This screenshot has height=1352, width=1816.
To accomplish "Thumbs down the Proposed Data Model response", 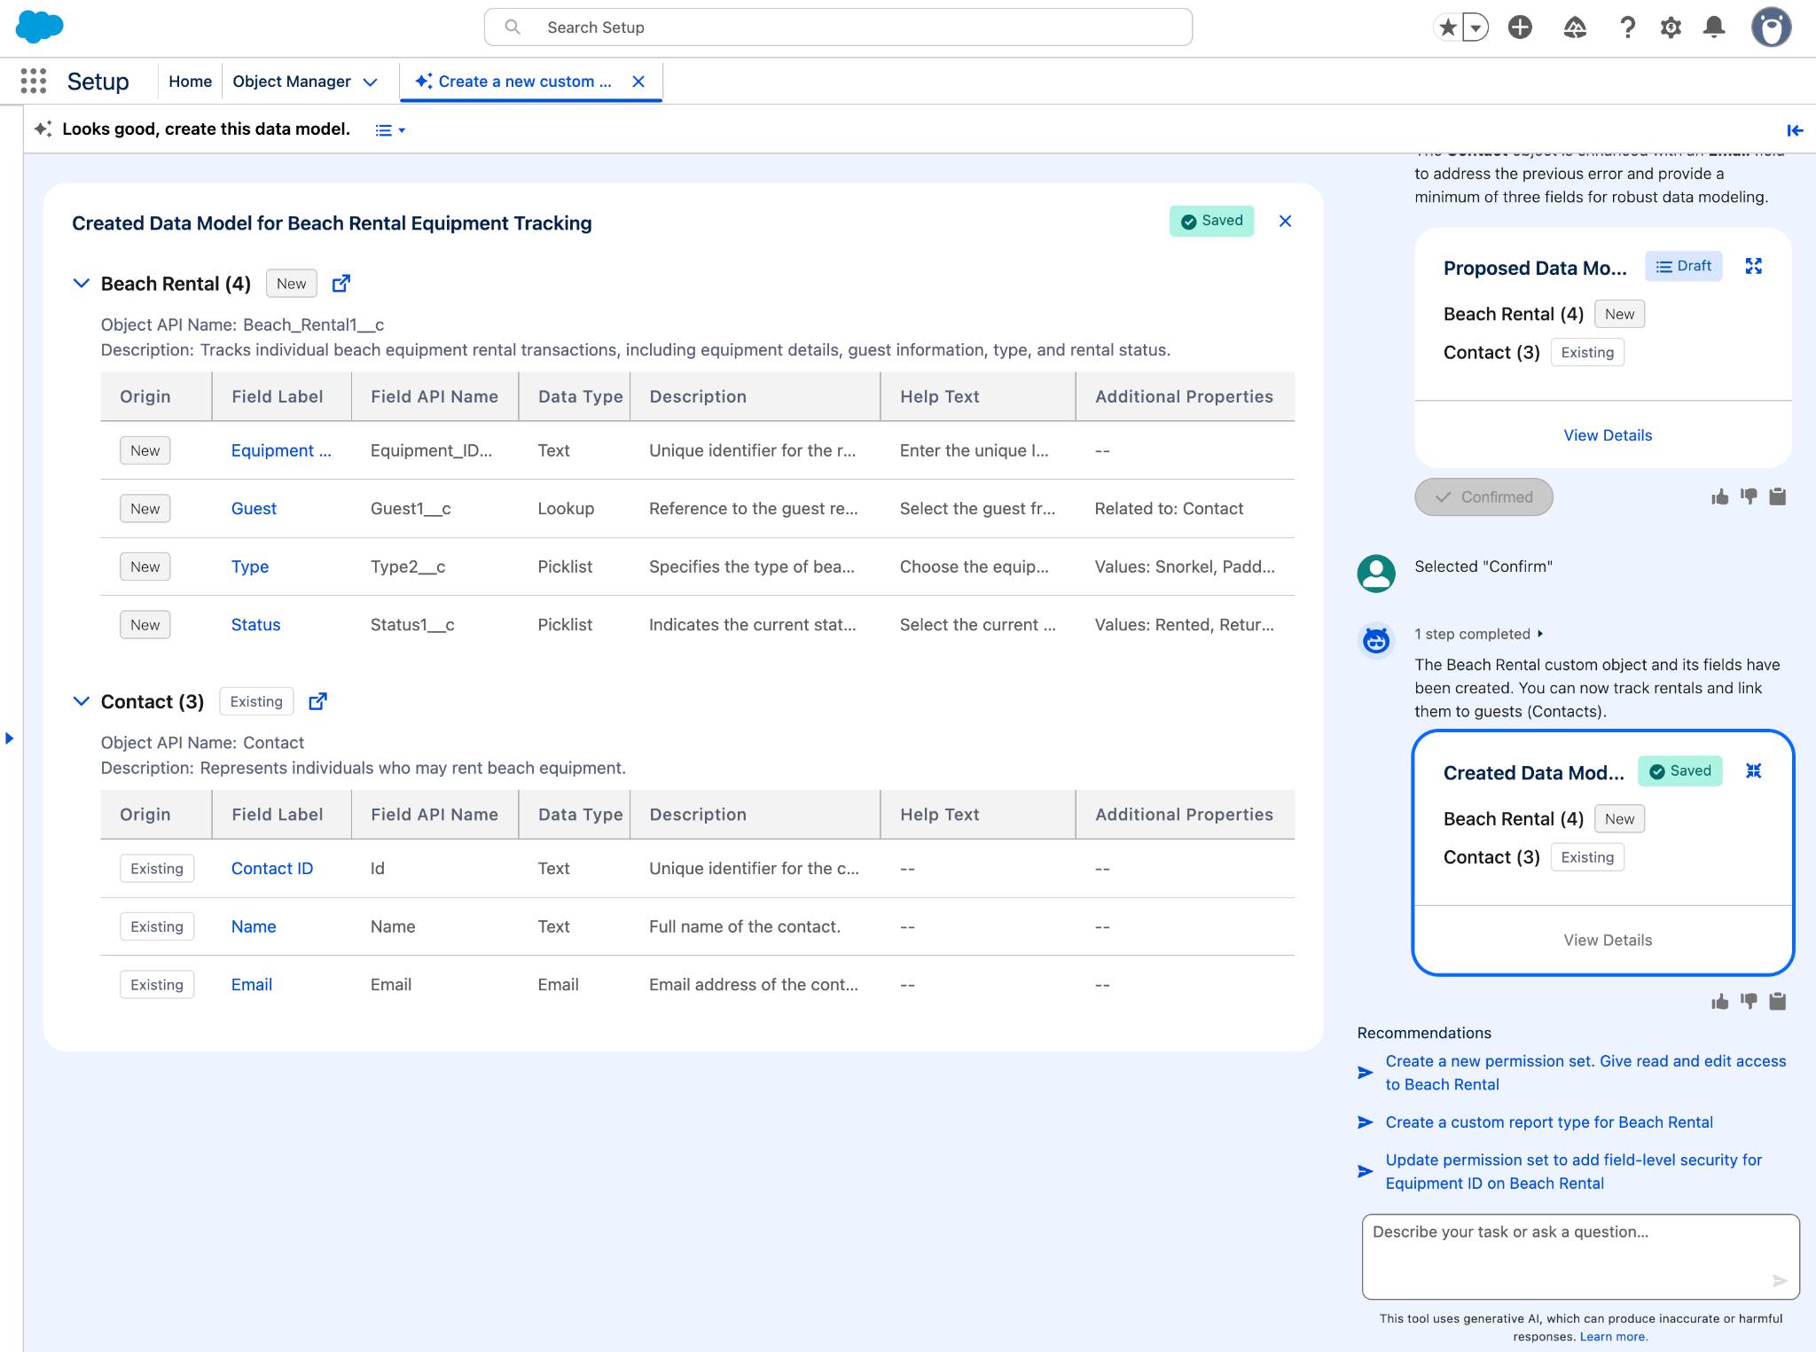I will [1749, 497].
